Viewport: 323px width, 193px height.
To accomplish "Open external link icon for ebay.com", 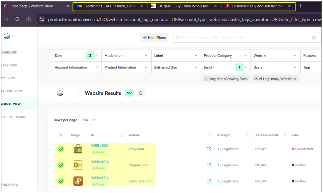I will tap(209, 149).
